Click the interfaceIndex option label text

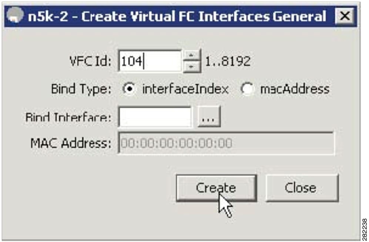(x=185, y=89)
